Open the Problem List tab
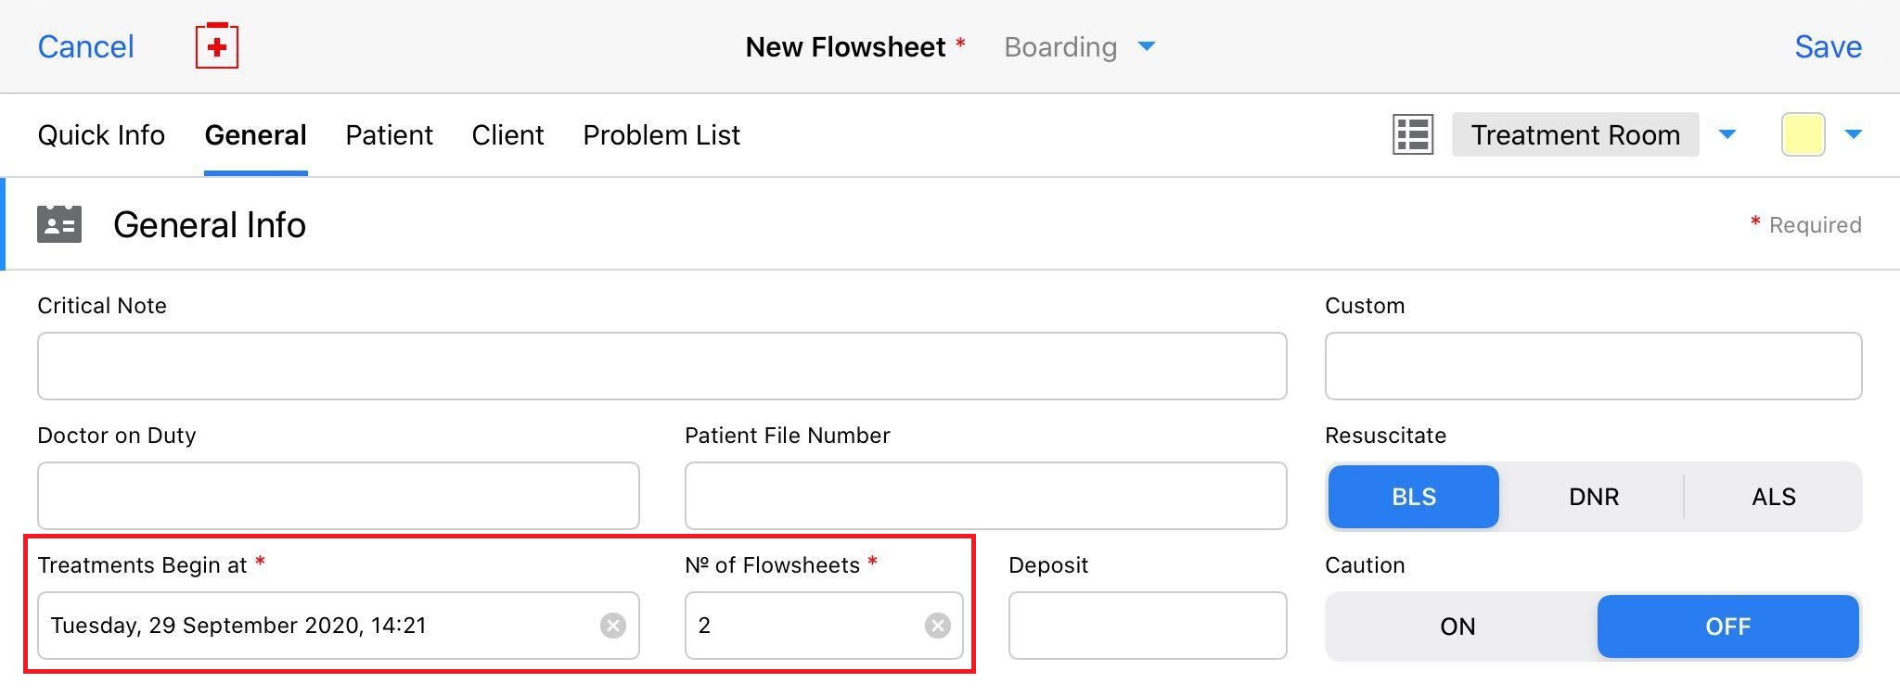This screenshot has height=696, width=1900. (661, 135)
